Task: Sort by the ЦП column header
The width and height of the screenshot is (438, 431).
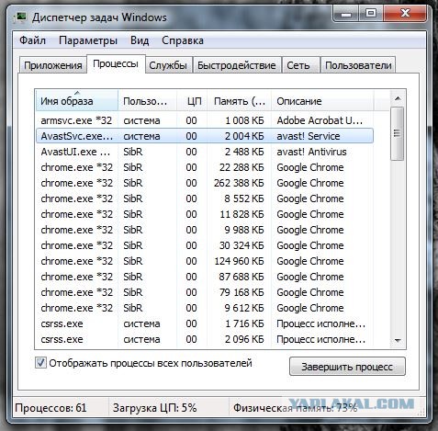Action: pos(192,101)
